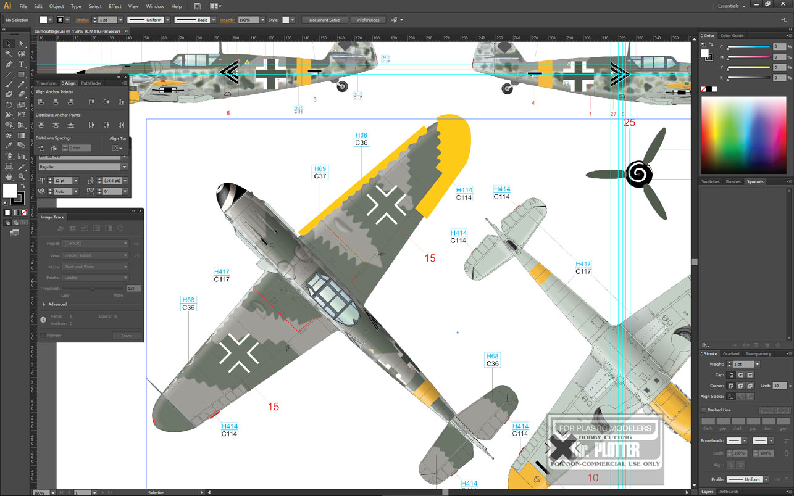794x496 pixels.
Task: Select the Scale tool
Action: 21,105
